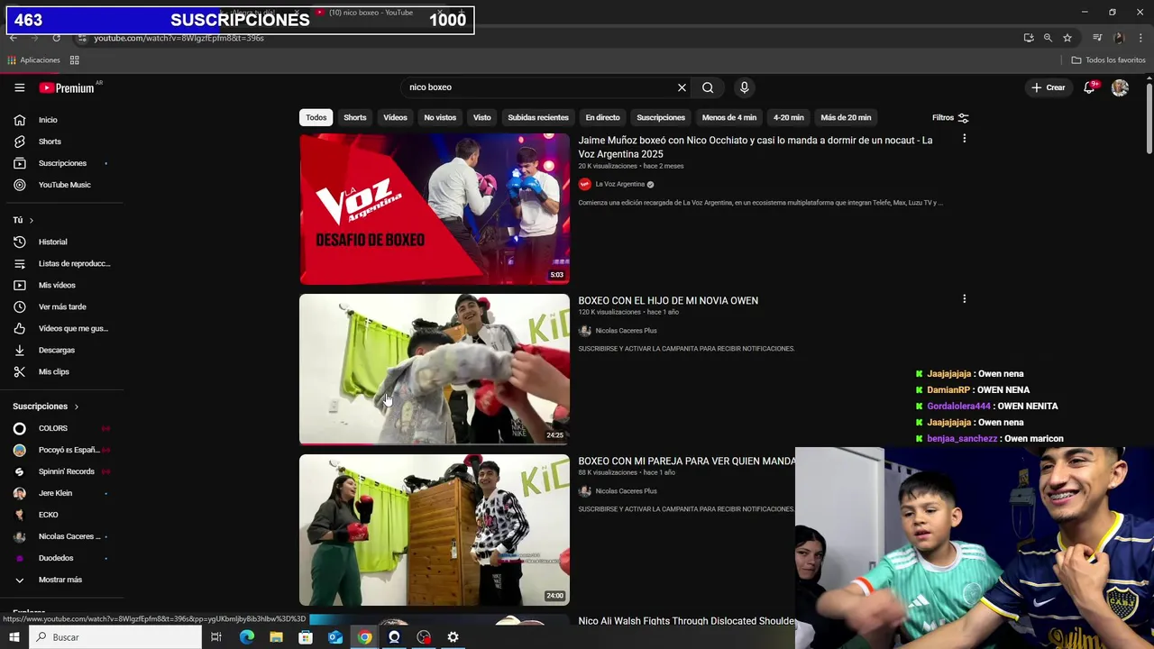Select the Suscripciones filter chip
Image resolution: width=1154 pixels, height=649 pixels.
(x=661, y=117)
